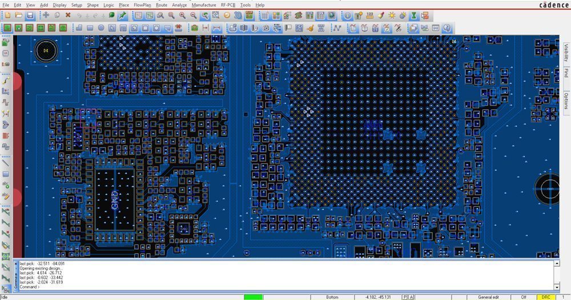Click the bomb Dehighlight icon

(403, 15)
